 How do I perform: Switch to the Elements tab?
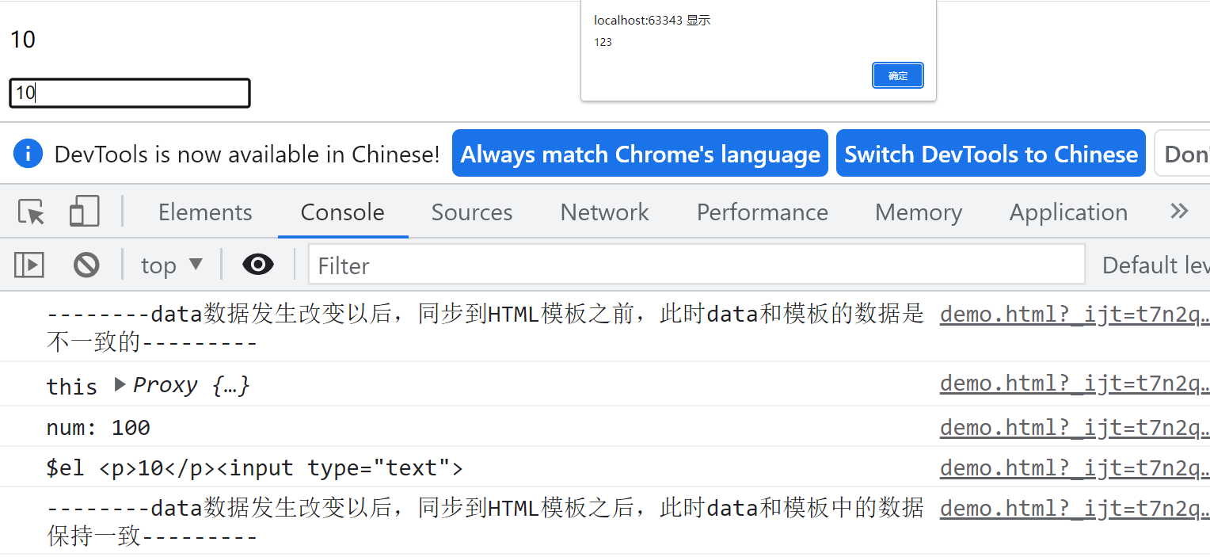tap(205, 212)
